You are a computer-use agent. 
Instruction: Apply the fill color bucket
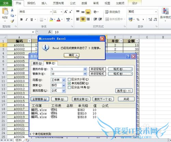[51, 19]
